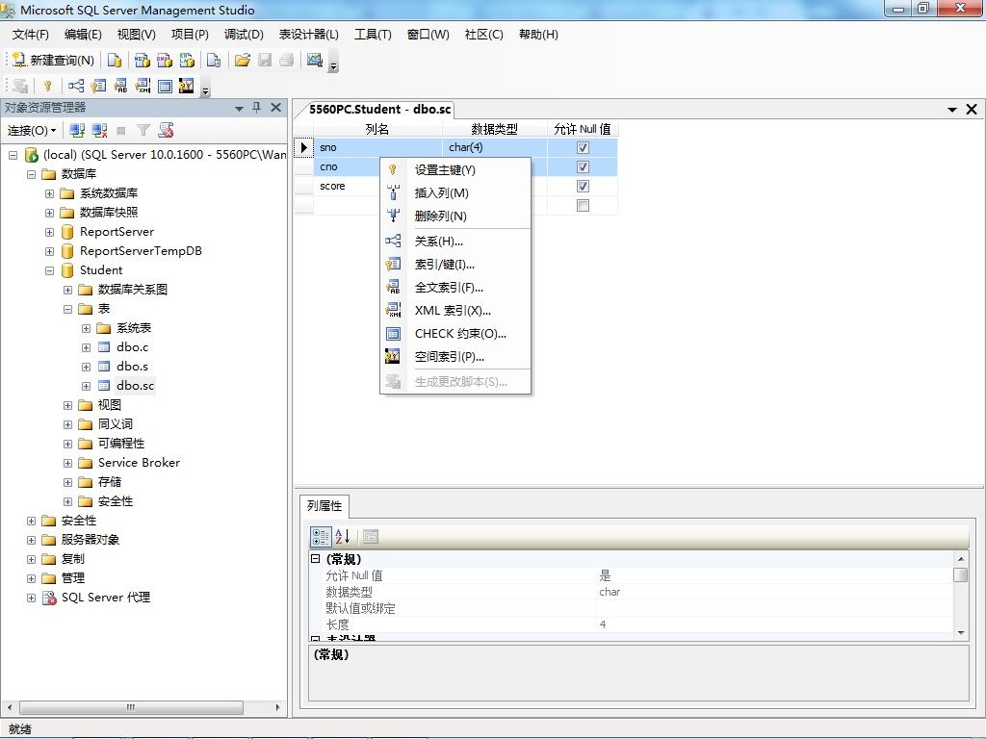Open the 视图(V) menu
Image resolution: width=986 pixels, height=739 pixels.
click(136, 35)
